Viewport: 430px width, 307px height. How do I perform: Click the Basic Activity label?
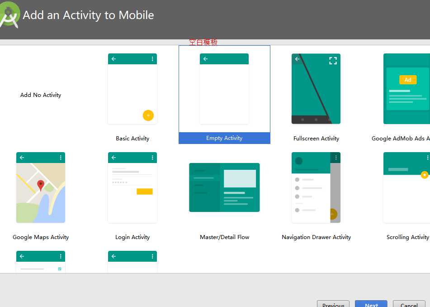[x=132, y=139]
